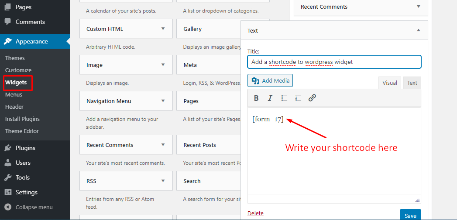The width and height of the screenshot is (457, 220).
Task: Open Menus under Appearance
Action: (14, 95)
